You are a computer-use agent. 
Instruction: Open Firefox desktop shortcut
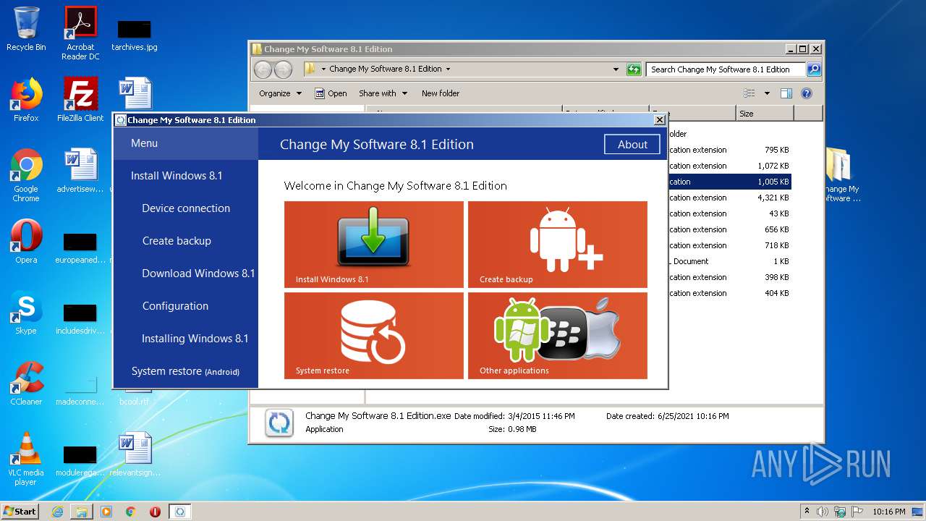[x=26, y=100]
